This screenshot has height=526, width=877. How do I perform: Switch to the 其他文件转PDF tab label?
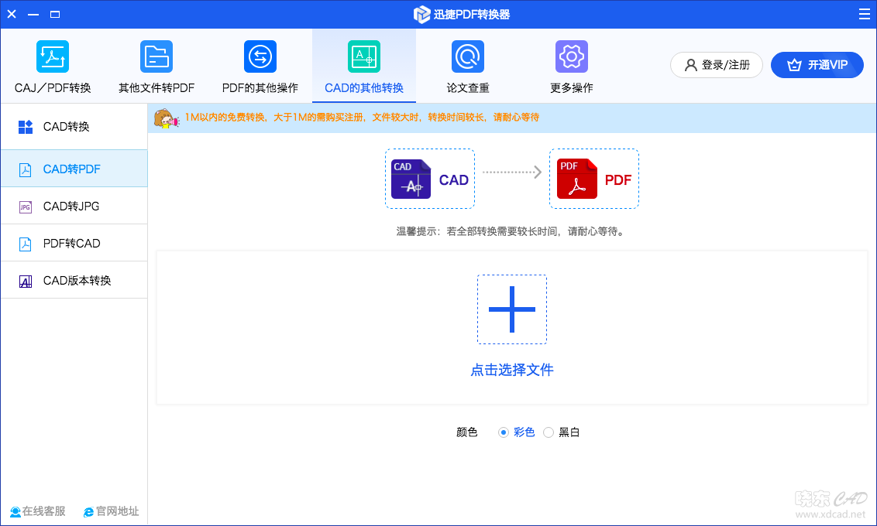[156, 87]
